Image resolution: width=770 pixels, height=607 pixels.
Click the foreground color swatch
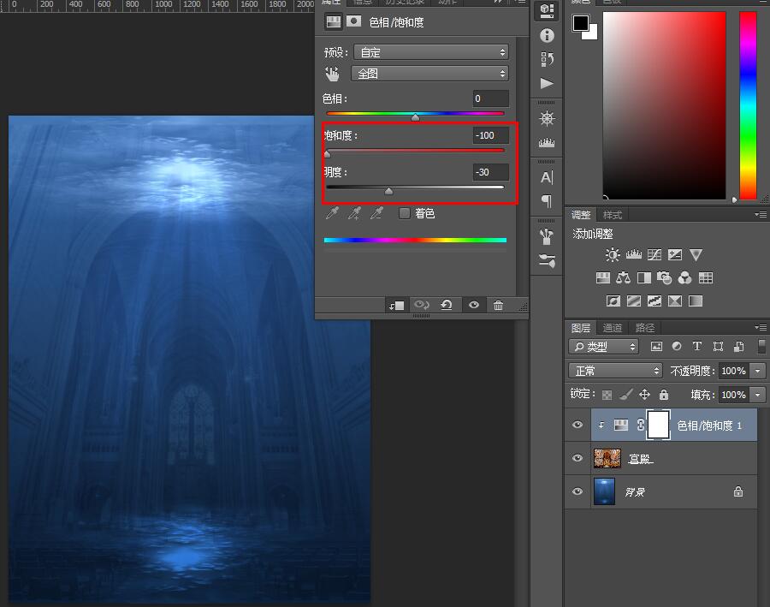point(580,22)
